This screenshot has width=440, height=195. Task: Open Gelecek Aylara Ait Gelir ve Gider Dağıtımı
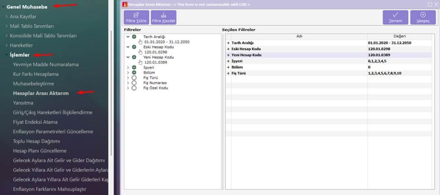pyautogui.click(x=59, y=161)
